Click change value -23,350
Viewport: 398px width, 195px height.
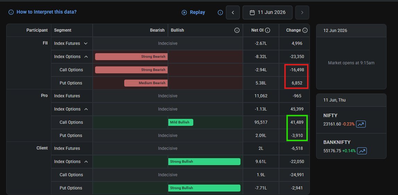pos(297,57)
